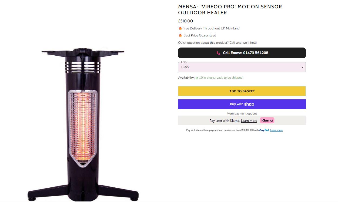This screenshot has height=202, width=338.
Task: Click the Mensa 'Vireoo Pro' product title
Action: click(230, 10)
